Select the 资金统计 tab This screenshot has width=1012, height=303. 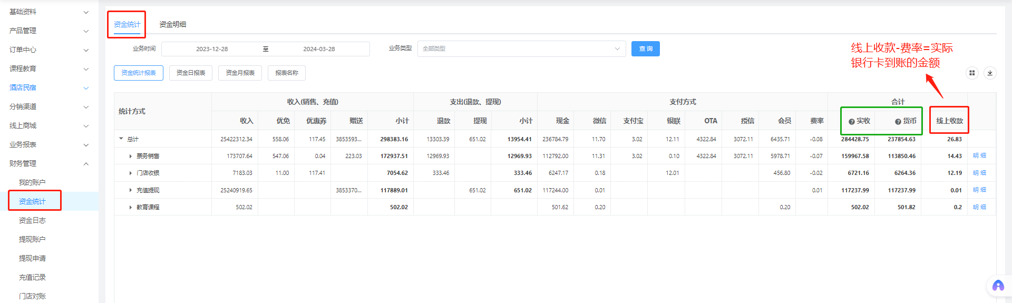coord(127,25)
